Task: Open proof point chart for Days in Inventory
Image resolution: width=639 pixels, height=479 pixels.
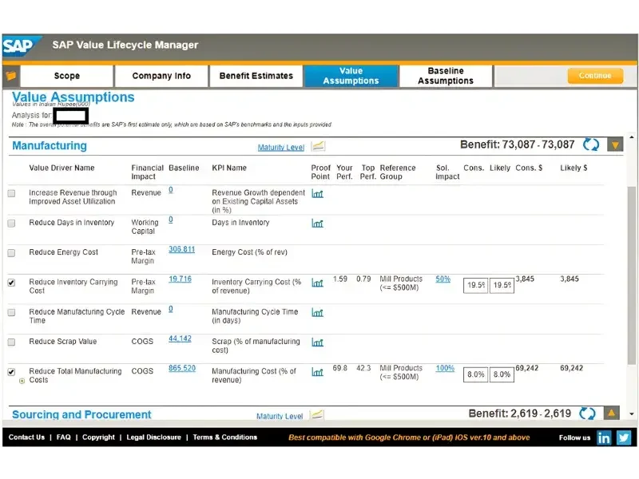Action: 317,224
